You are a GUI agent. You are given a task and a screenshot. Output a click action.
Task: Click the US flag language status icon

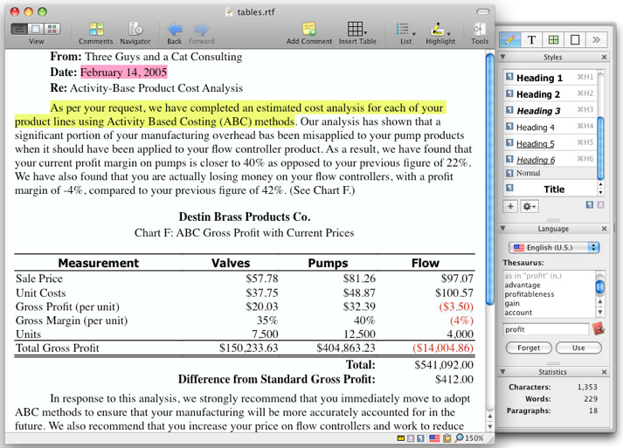[x=434, y=438]
